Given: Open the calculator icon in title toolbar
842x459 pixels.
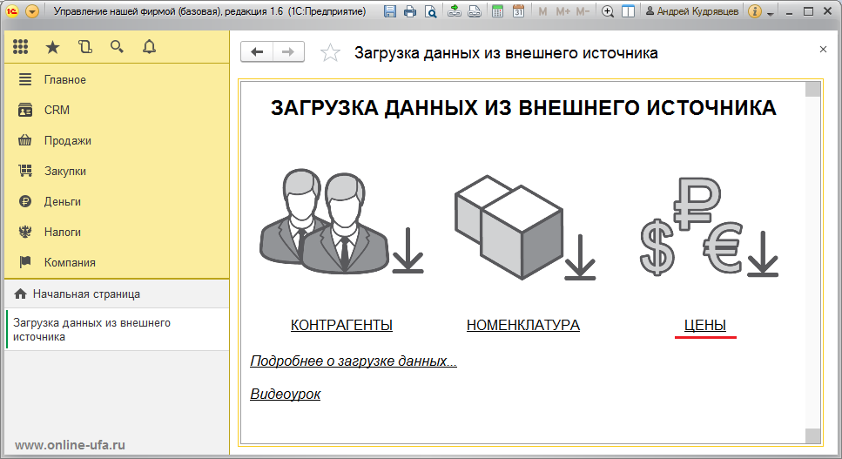Looking at the screenshot, I should point(498,11).
